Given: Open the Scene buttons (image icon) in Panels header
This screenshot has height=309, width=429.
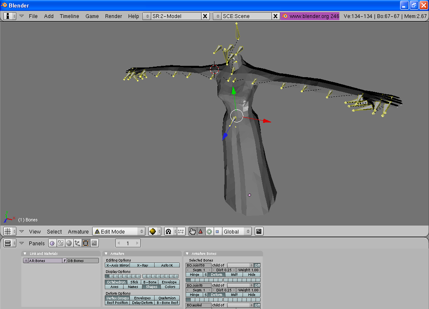Looking at the screenshot, I should 95,243.
